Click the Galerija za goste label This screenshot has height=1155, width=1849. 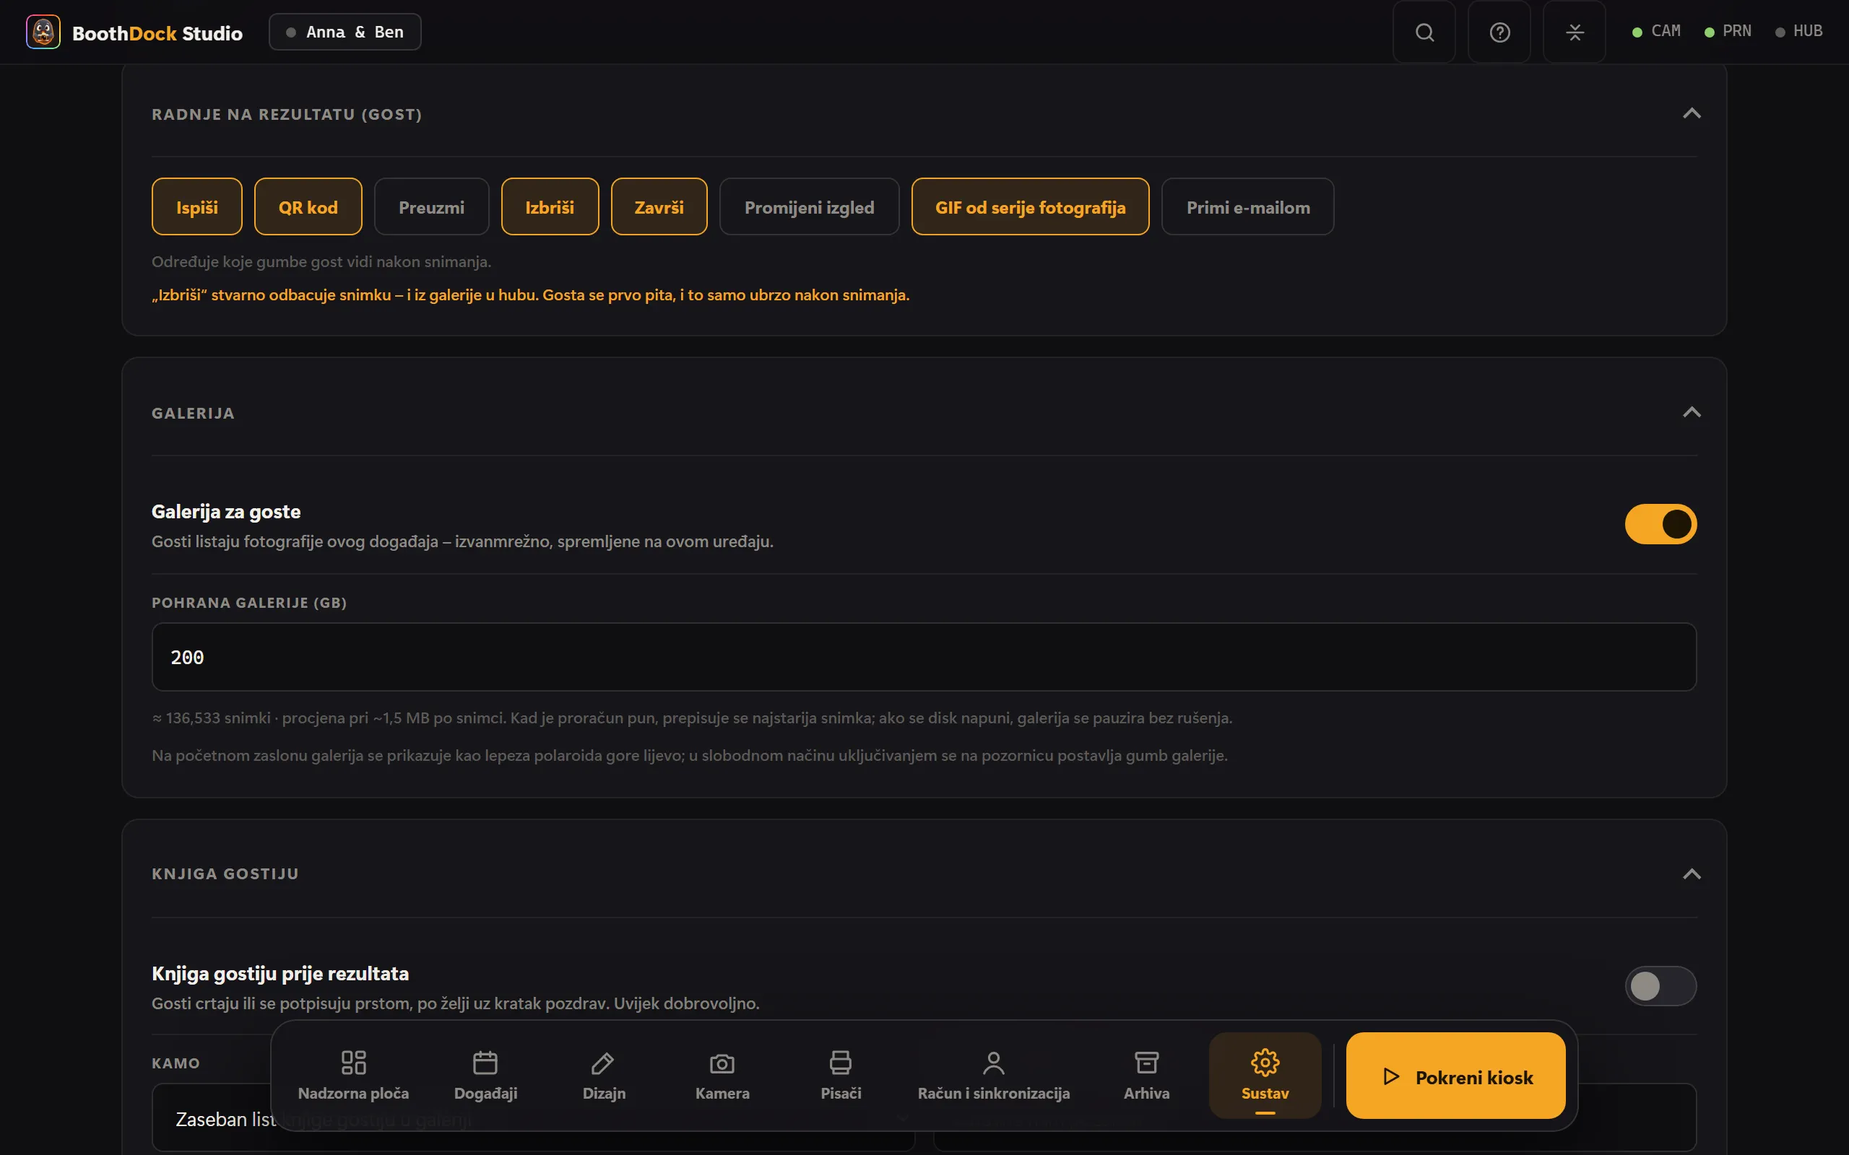tap(226, 512)
